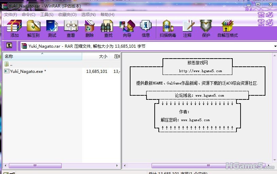Open the Tools (工具) menu
Viewport: 277px width, 174px height.
point(47,14)
